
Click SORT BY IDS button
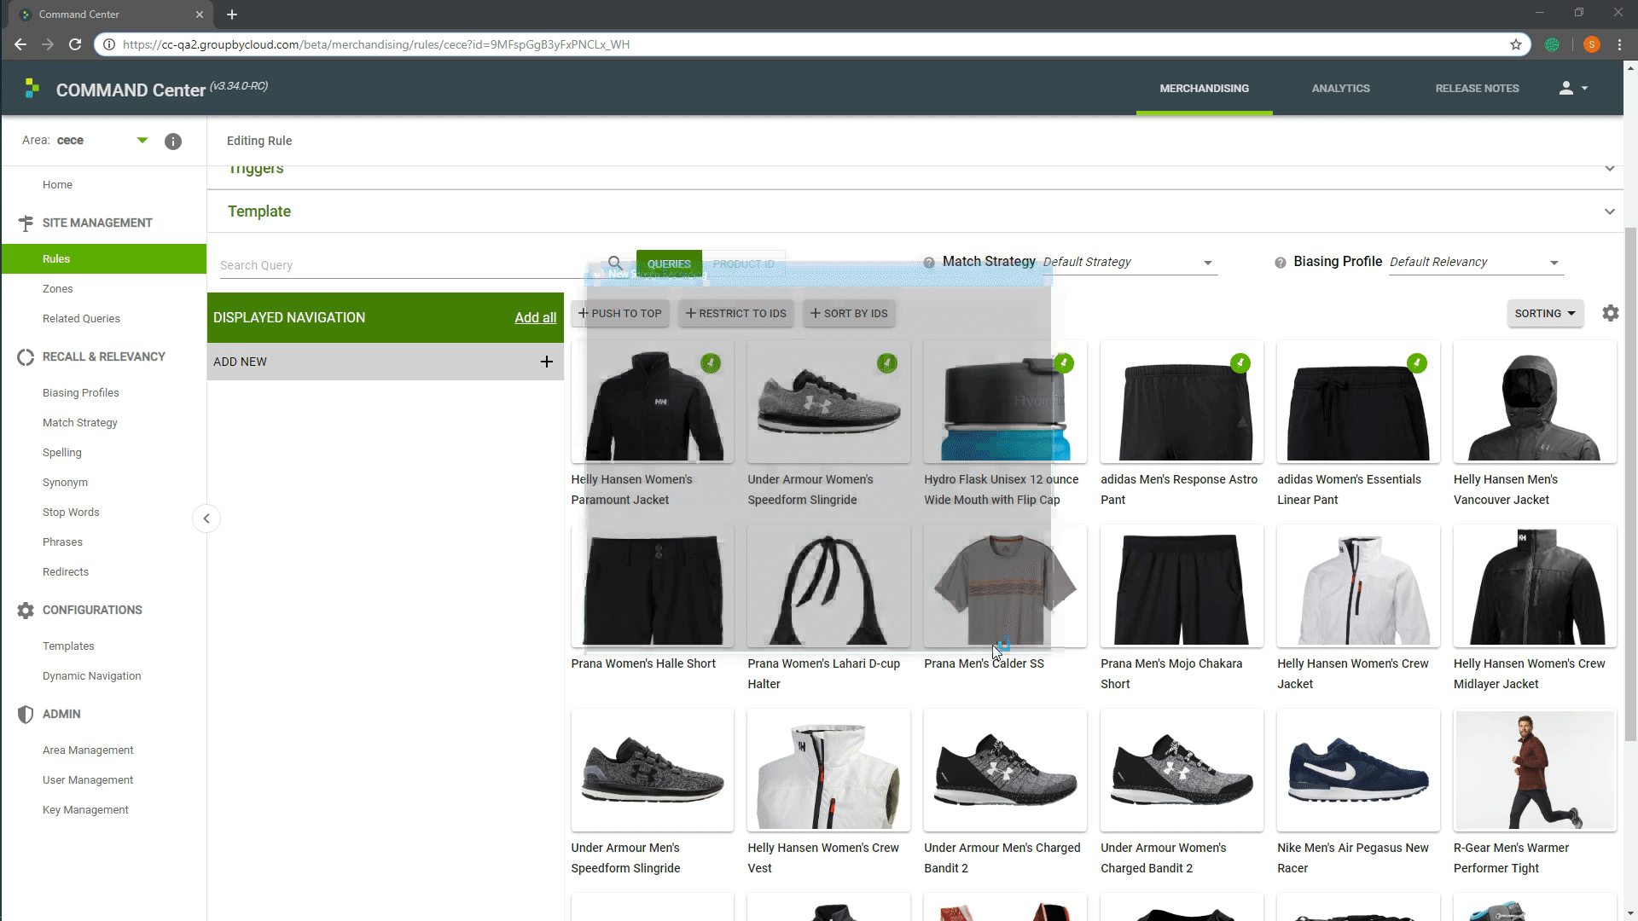[x=849, y=314]
